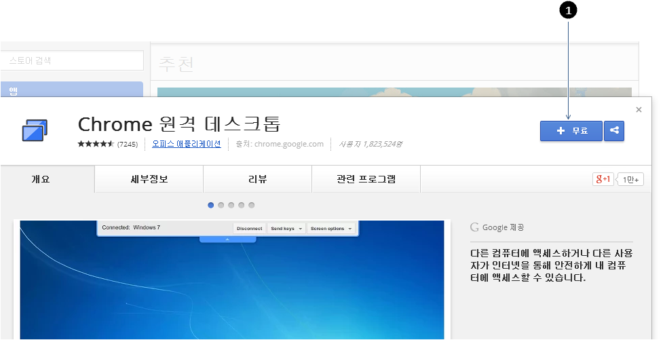Select the third carousel dot
This screenshot has height=340, width=665.
231,205
